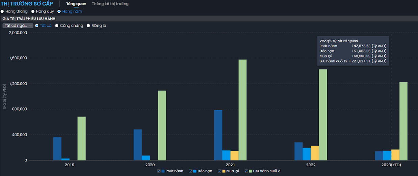This screenshot has width=418, height=176.
Task: Switch to the Tổng quan tab
Action: 76,4
